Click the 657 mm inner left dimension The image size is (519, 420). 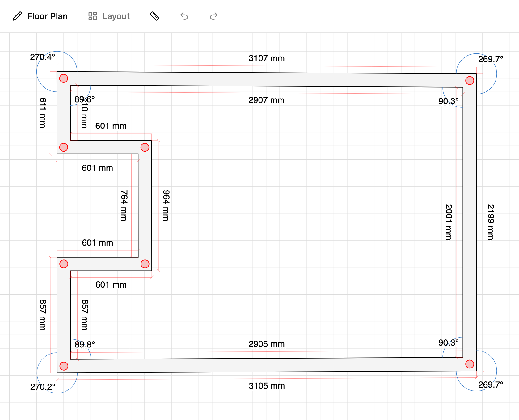(85, 315)
